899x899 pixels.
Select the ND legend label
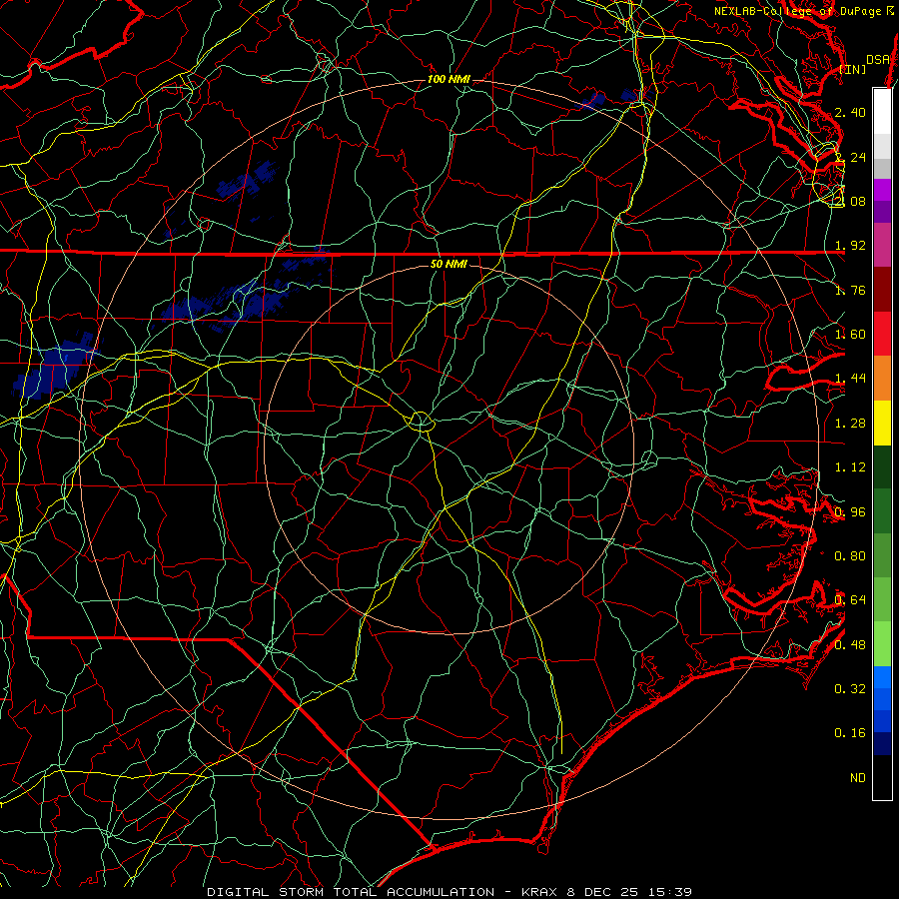click(x=858, y=778)
